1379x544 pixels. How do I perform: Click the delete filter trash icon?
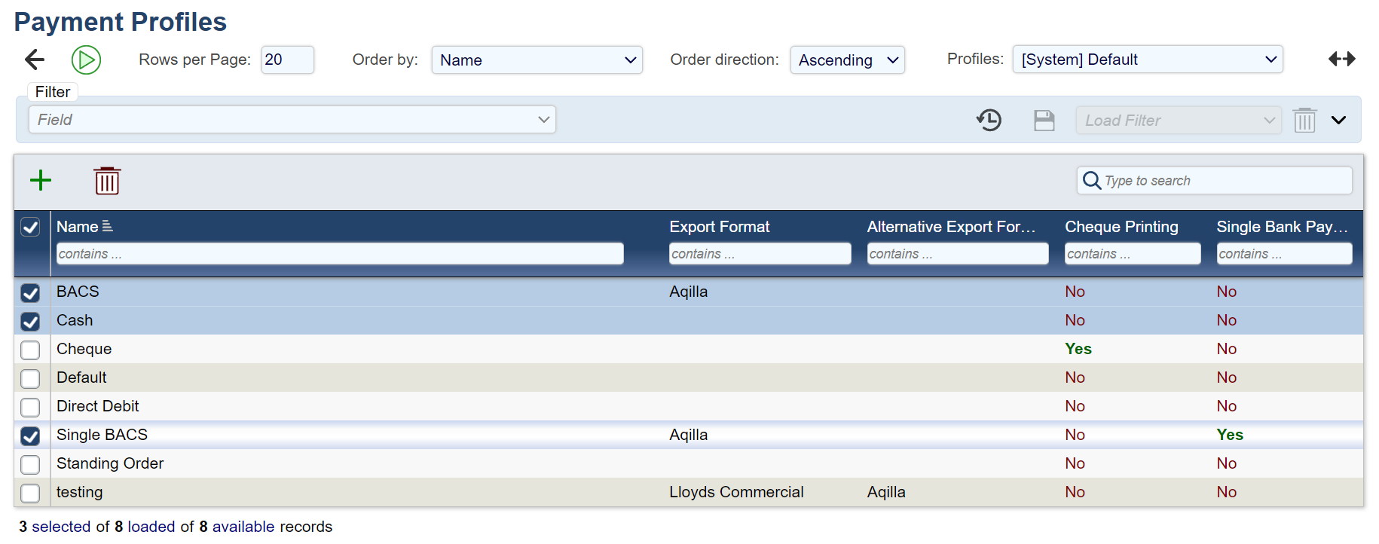(x=1304, y=120)
